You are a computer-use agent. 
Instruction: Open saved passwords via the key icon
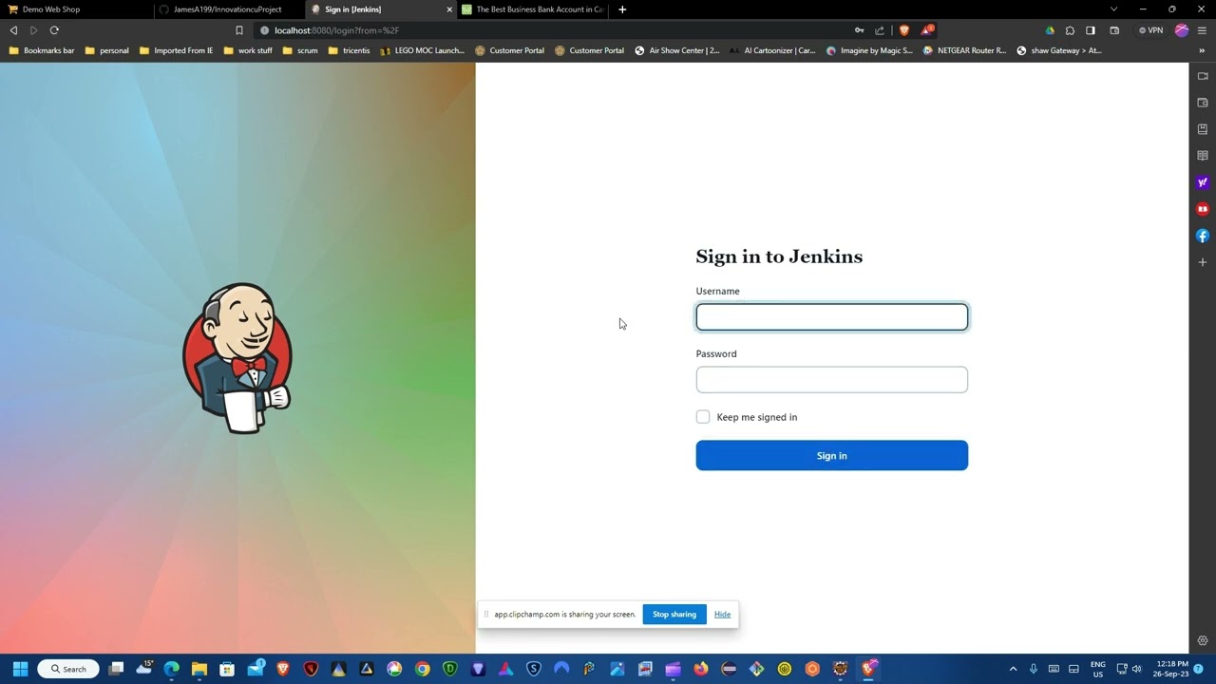point(859,30)
